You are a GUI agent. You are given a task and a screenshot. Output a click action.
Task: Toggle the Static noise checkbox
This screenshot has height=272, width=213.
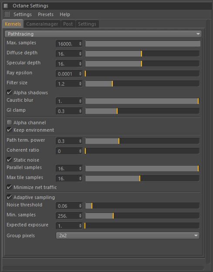[x=9, y=160]
